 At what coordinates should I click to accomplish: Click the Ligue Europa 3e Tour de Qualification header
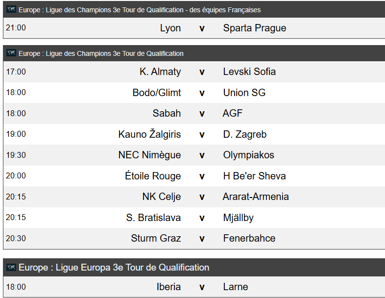pyautogui.click(x=114, y=267)
